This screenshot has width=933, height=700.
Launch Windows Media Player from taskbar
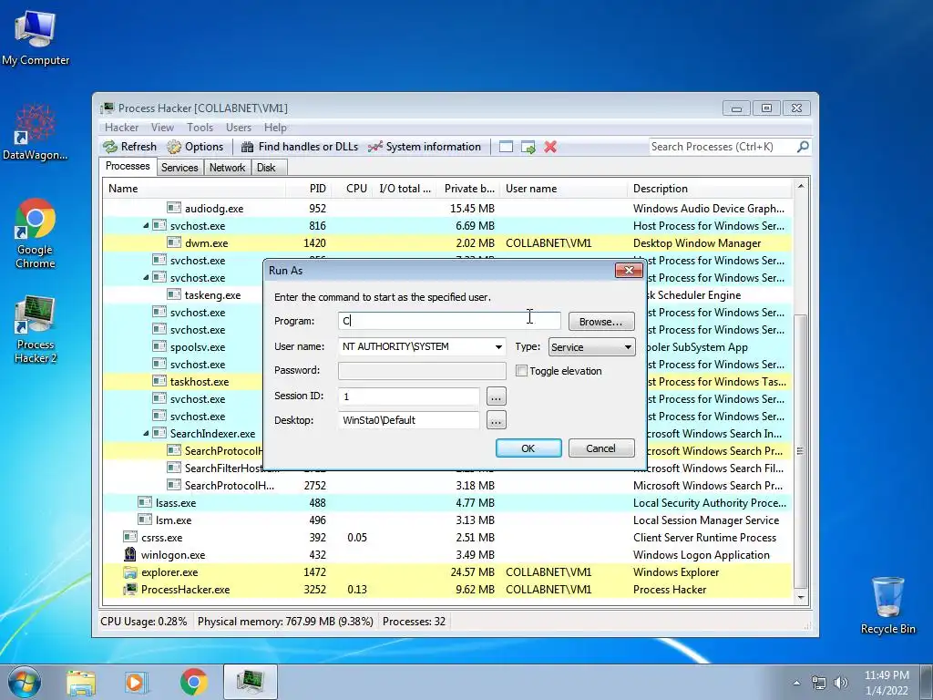(x=137, y=682)
